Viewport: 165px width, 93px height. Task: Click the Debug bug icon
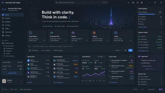(x=94, y=33)
